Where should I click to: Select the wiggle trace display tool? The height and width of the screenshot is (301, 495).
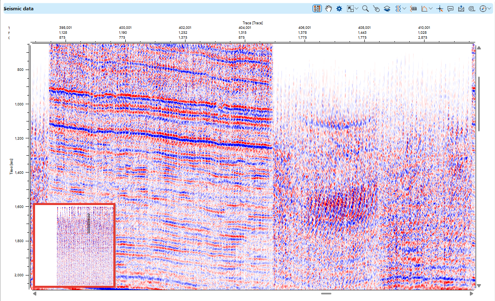[398, 8]
